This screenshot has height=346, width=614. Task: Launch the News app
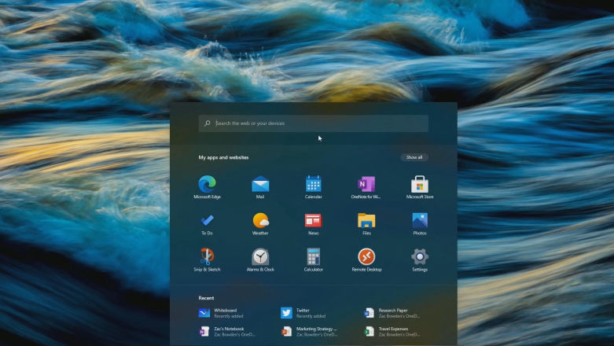(x=313, y=224)
